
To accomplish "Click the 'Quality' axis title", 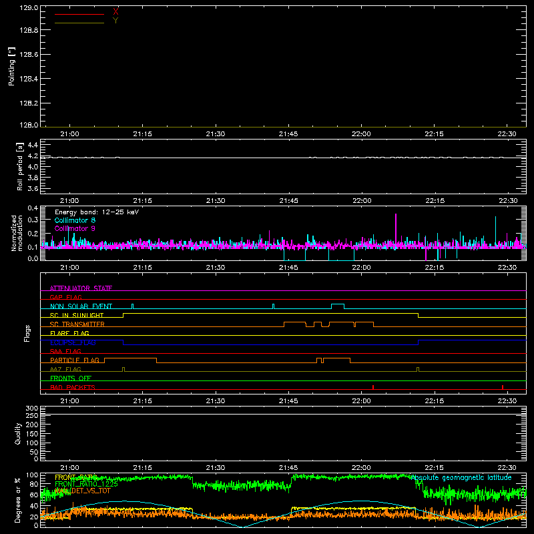I will click(18, 433).
